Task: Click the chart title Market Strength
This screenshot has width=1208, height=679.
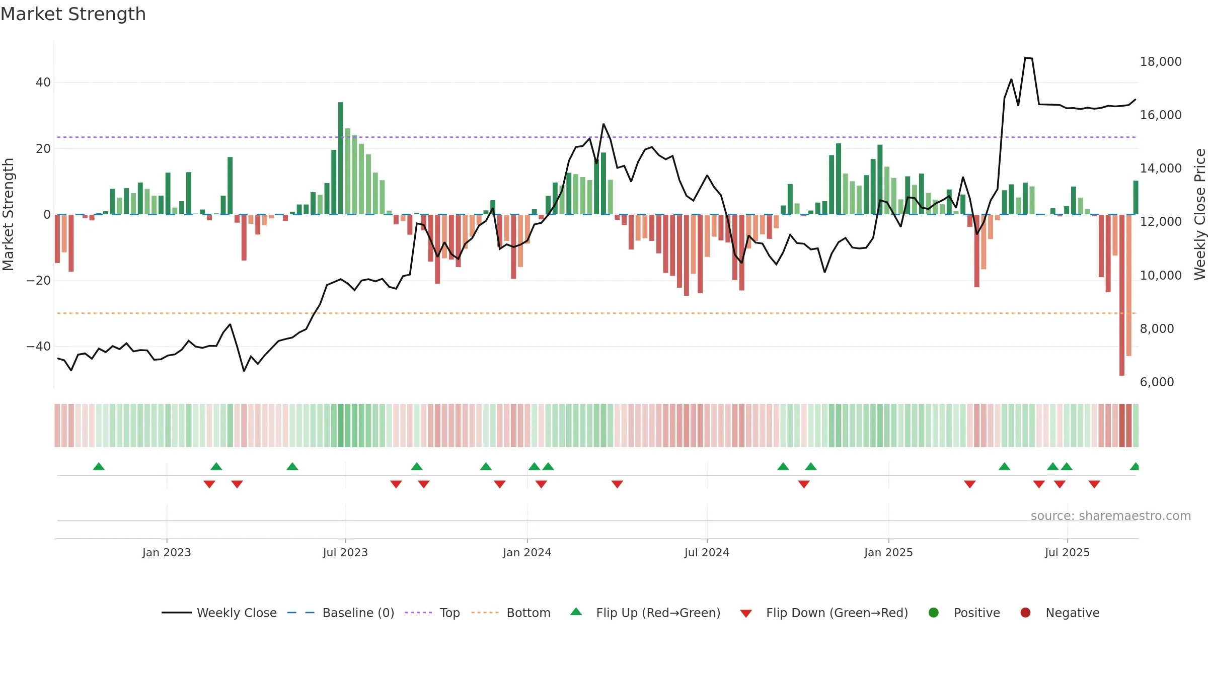Action: (73, 14)
